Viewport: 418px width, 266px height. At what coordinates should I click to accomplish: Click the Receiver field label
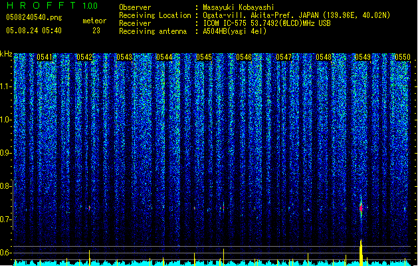tap(135, 23)
